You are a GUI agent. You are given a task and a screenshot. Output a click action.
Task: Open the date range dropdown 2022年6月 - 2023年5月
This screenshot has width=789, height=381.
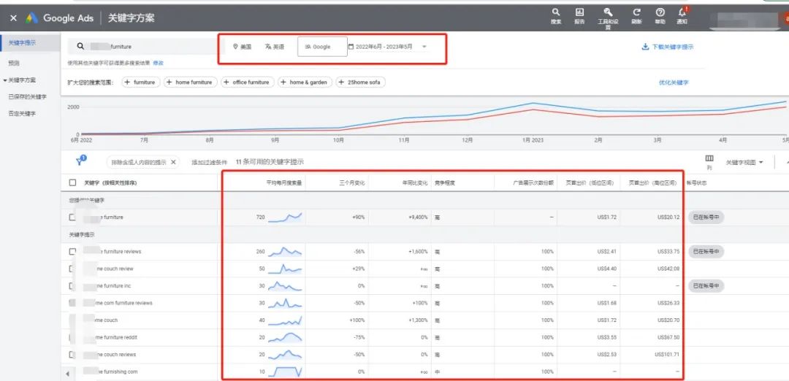coord(387,47)
